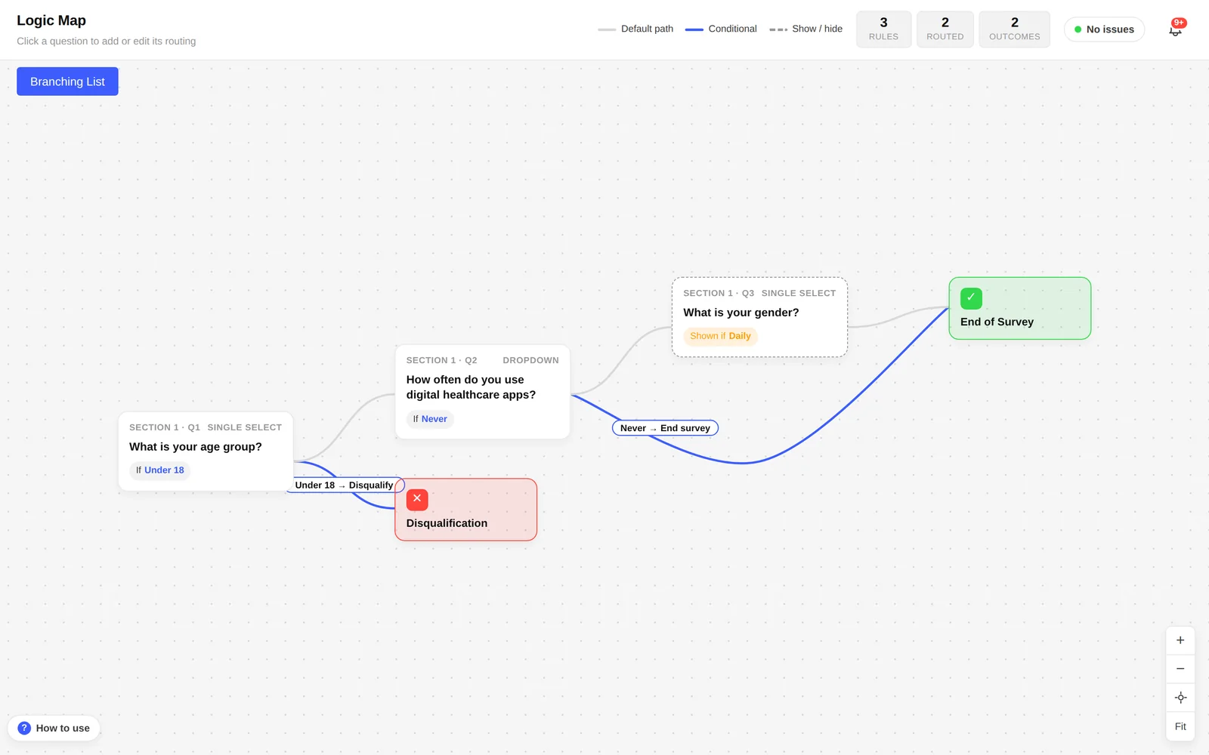1209x755 pixels.
Task: Select the 'Never → End survey' edge label
Action: point(665,428)
